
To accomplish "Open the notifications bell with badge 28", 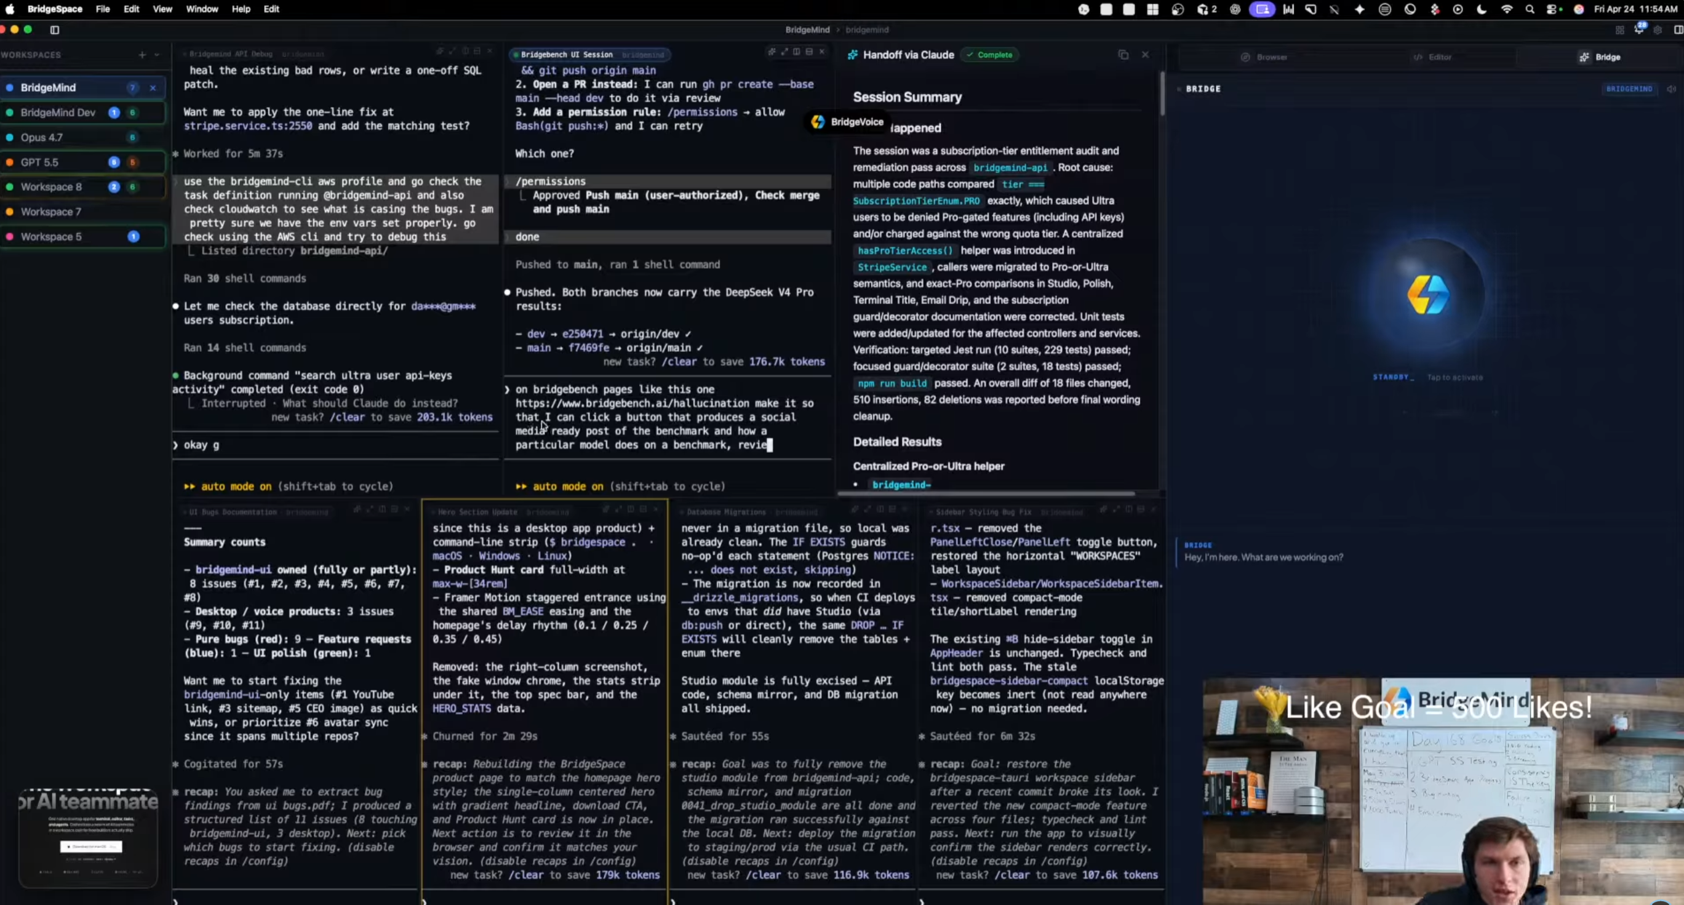I will 1639,30.
